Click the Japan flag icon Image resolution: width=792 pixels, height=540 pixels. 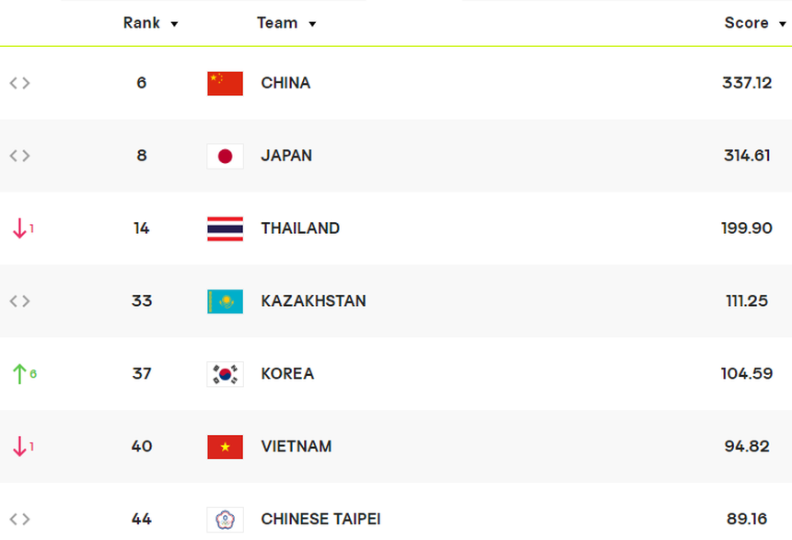(x=225, y=156)
